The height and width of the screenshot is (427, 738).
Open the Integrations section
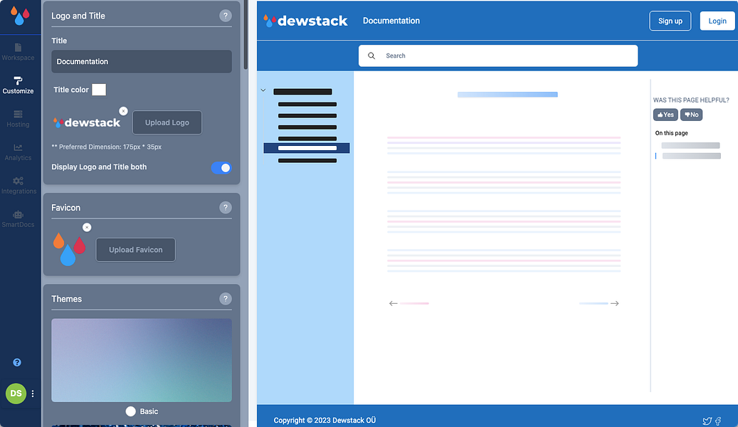pos(19,186)
